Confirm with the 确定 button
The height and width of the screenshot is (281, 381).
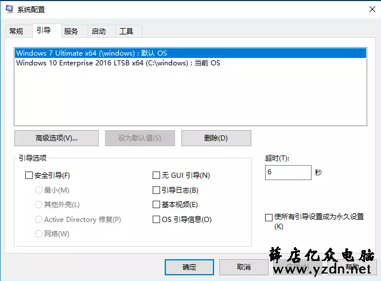pos(189,267)
